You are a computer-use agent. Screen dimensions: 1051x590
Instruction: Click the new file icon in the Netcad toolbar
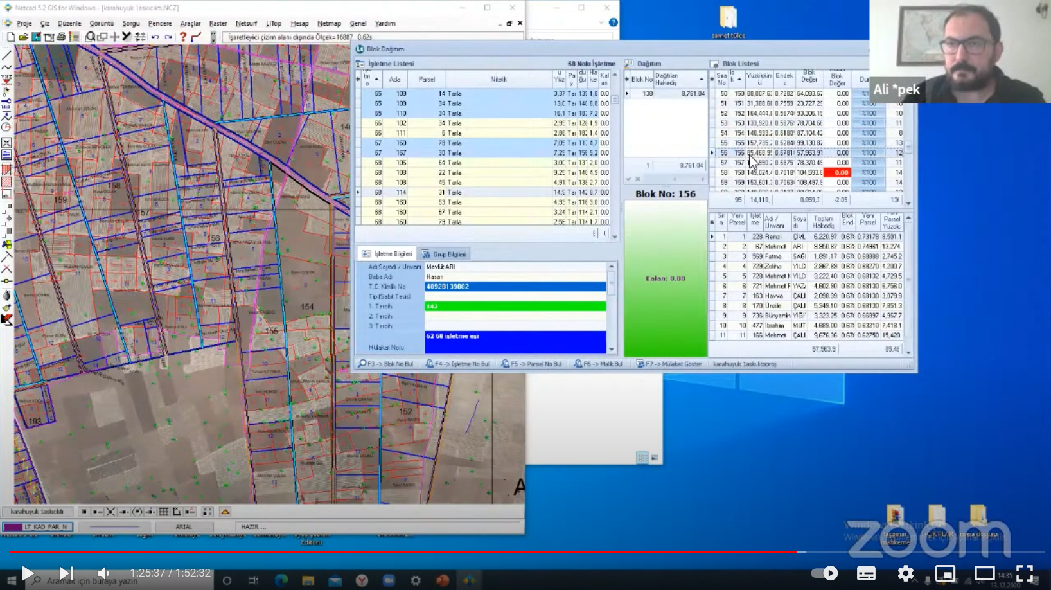coord(11,37)
